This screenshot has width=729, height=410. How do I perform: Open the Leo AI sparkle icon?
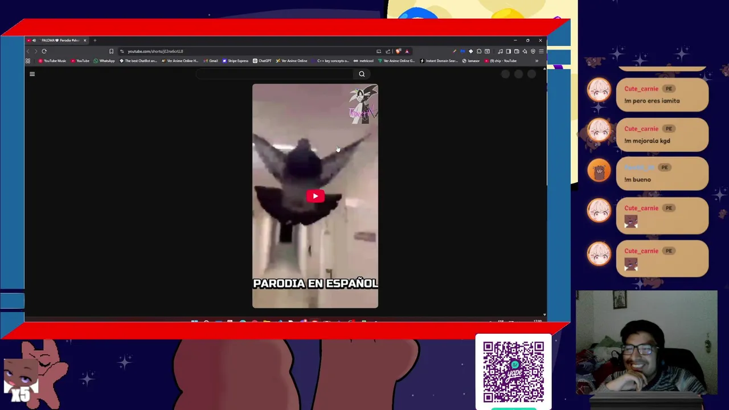pyautogui.click(x=525, y=51)
